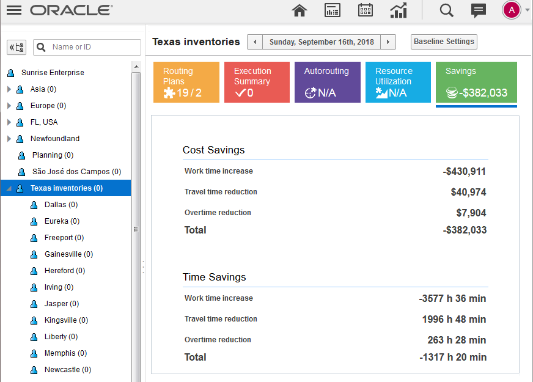Open the messages chat icon
The height and width of the screenshot is (382, 533).
[479, 10]
